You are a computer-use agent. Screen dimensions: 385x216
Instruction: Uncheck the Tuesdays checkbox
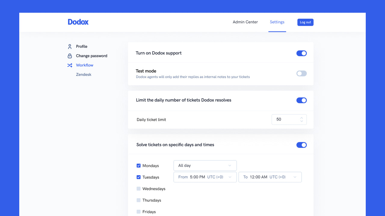pyautogui.click(x=138, y=177)
